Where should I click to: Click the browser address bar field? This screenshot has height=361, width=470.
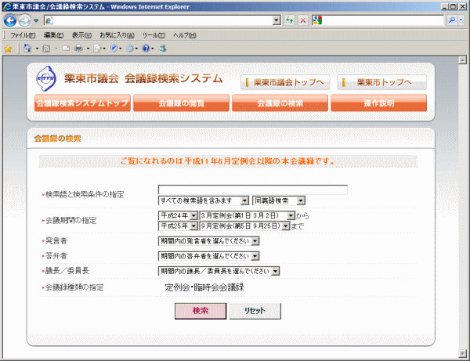tap(162, 20)
